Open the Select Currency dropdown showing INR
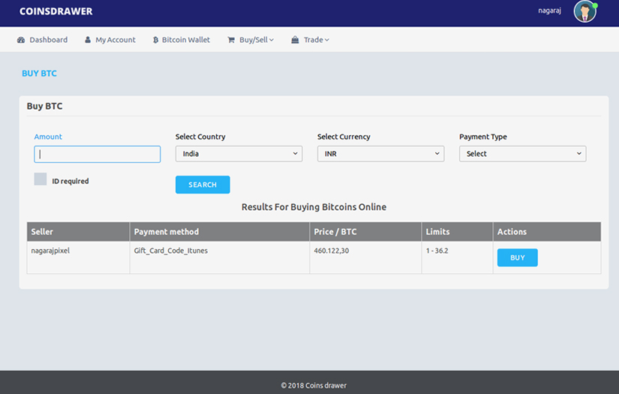 coord(380,154)
